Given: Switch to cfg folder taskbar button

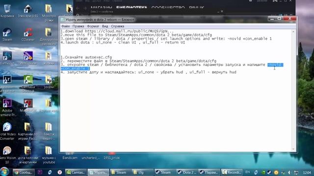Looking at the screenshot, I should pyautogui.click(x=143, y=172).
